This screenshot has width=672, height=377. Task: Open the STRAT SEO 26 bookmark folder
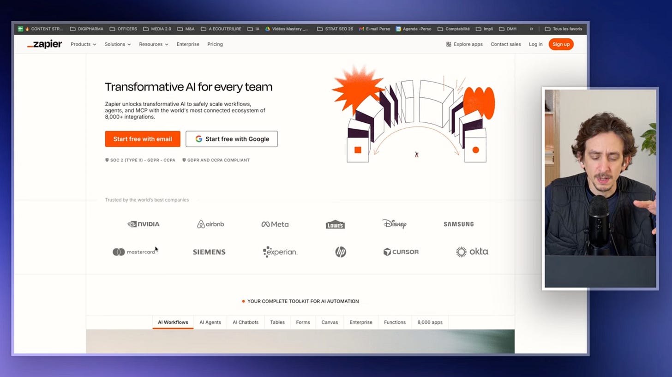pos(335,29)
